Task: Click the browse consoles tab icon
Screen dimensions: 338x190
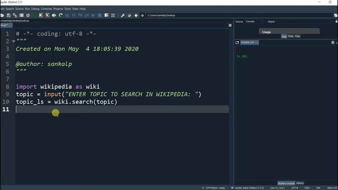Action: point(237,42)
